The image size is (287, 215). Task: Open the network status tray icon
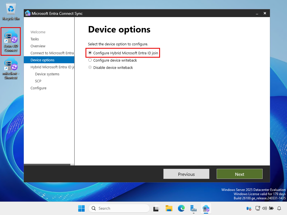[x=258, y=208]
